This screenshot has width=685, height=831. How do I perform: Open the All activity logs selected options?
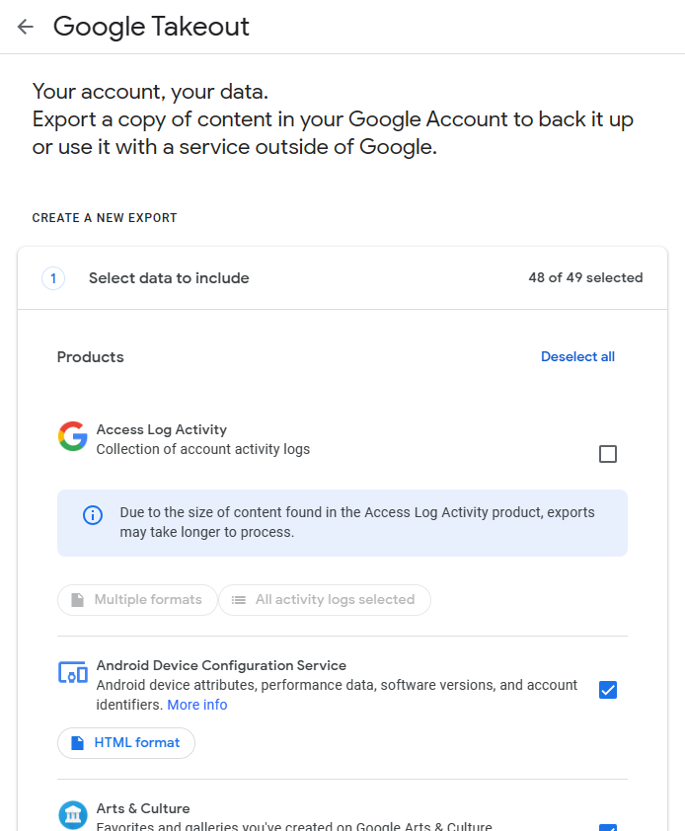click(x=325, y=600)
